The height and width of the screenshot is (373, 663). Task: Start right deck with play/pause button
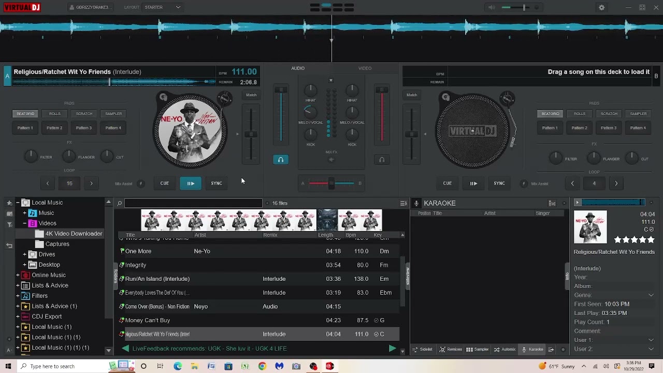point(473,183)
